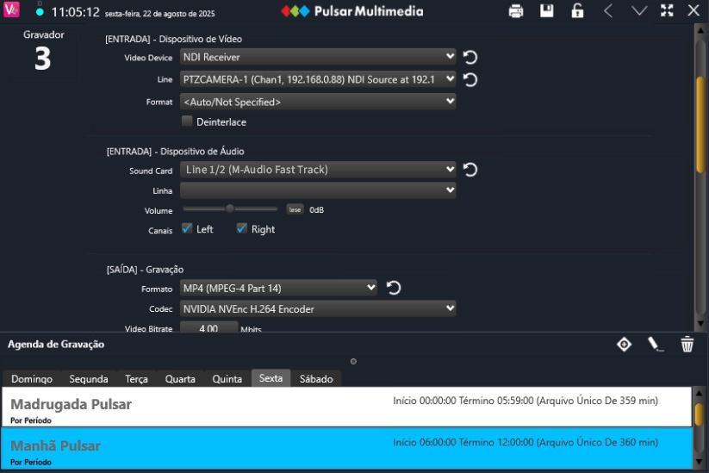Click the volume reset button
The width and height of the screenshot is (709, 473).
(295, 209)
